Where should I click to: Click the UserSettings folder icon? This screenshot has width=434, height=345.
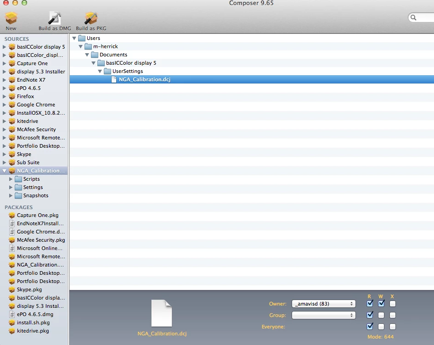pos(107,71)
